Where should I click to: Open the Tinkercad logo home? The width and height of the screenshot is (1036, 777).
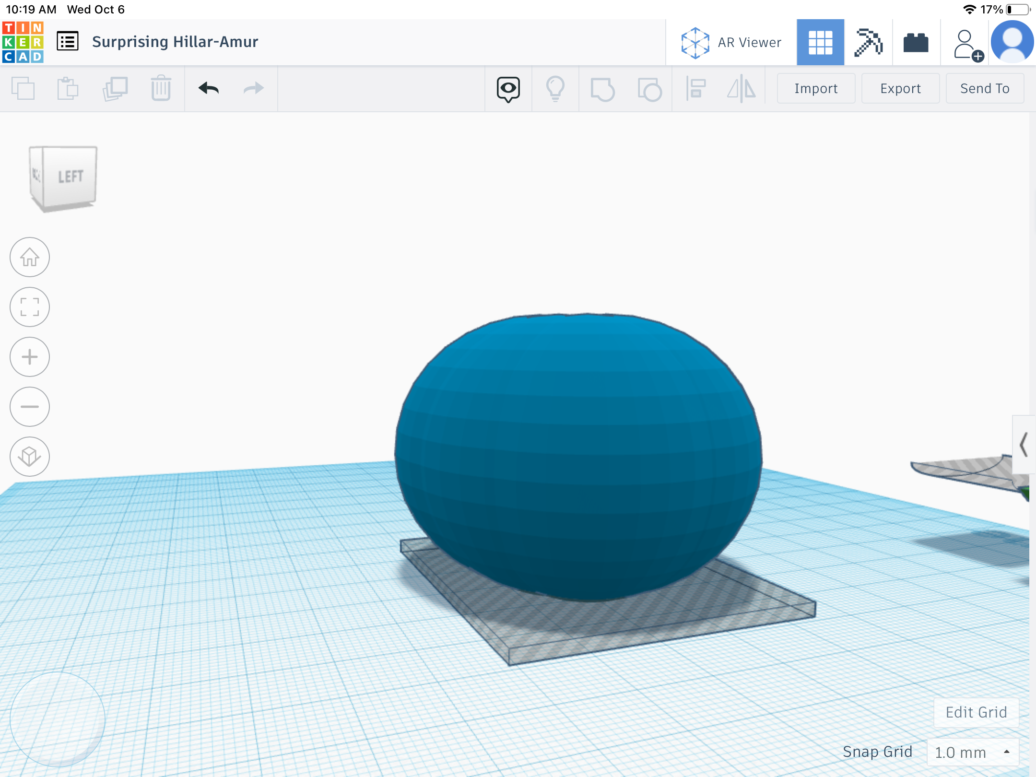point(23,42)
